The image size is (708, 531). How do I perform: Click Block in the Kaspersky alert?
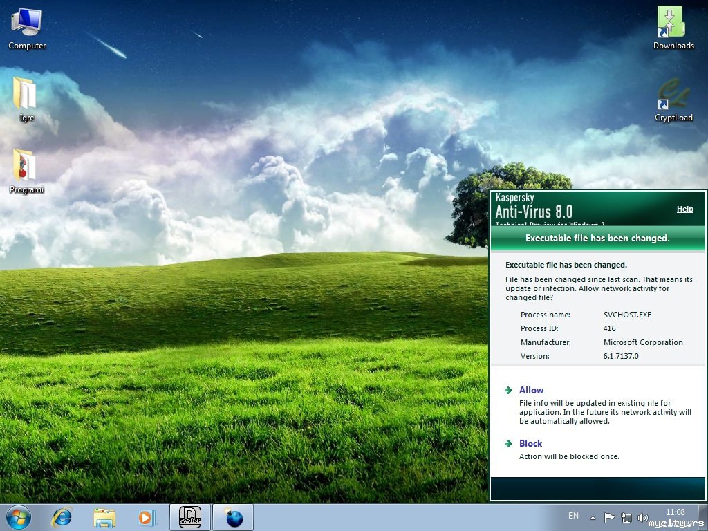[530, 443]
